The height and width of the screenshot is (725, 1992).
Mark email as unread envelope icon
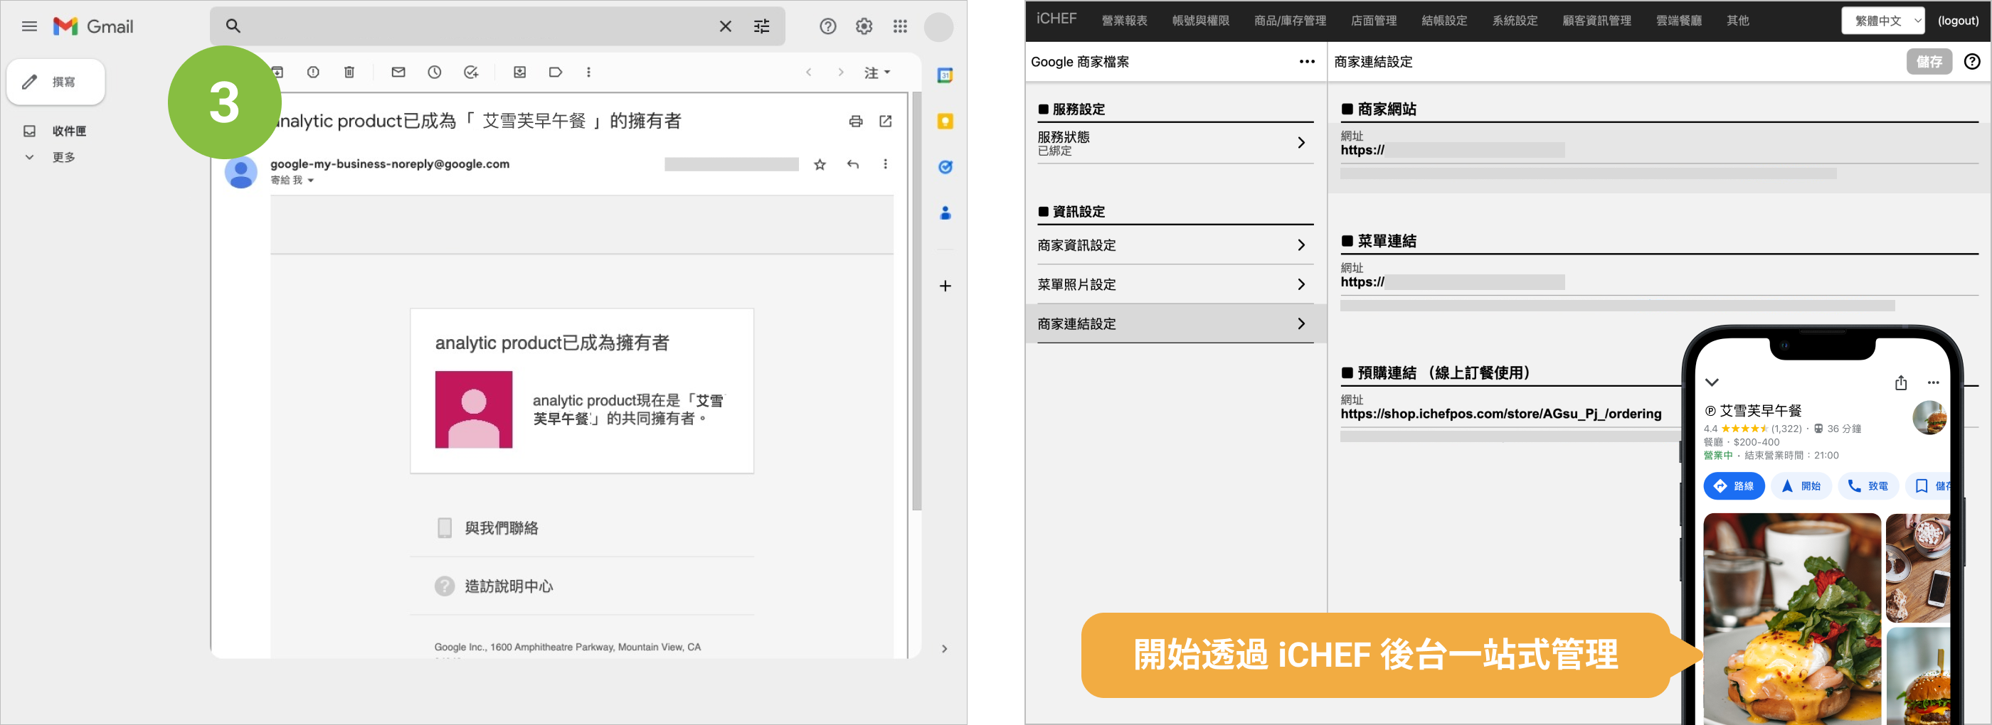point(398,72)
